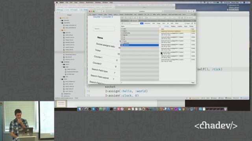Focus the localhost address bar
The height and width of the screenshot is (141, 252).
(x=142, y=11)
